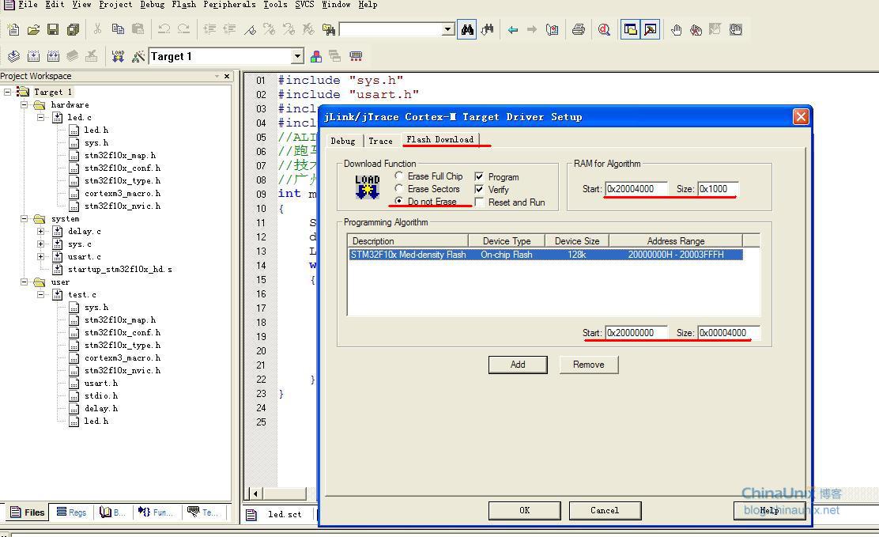
Task: Select Erase Full Chip radio button
Action: [x=398, y=176]
